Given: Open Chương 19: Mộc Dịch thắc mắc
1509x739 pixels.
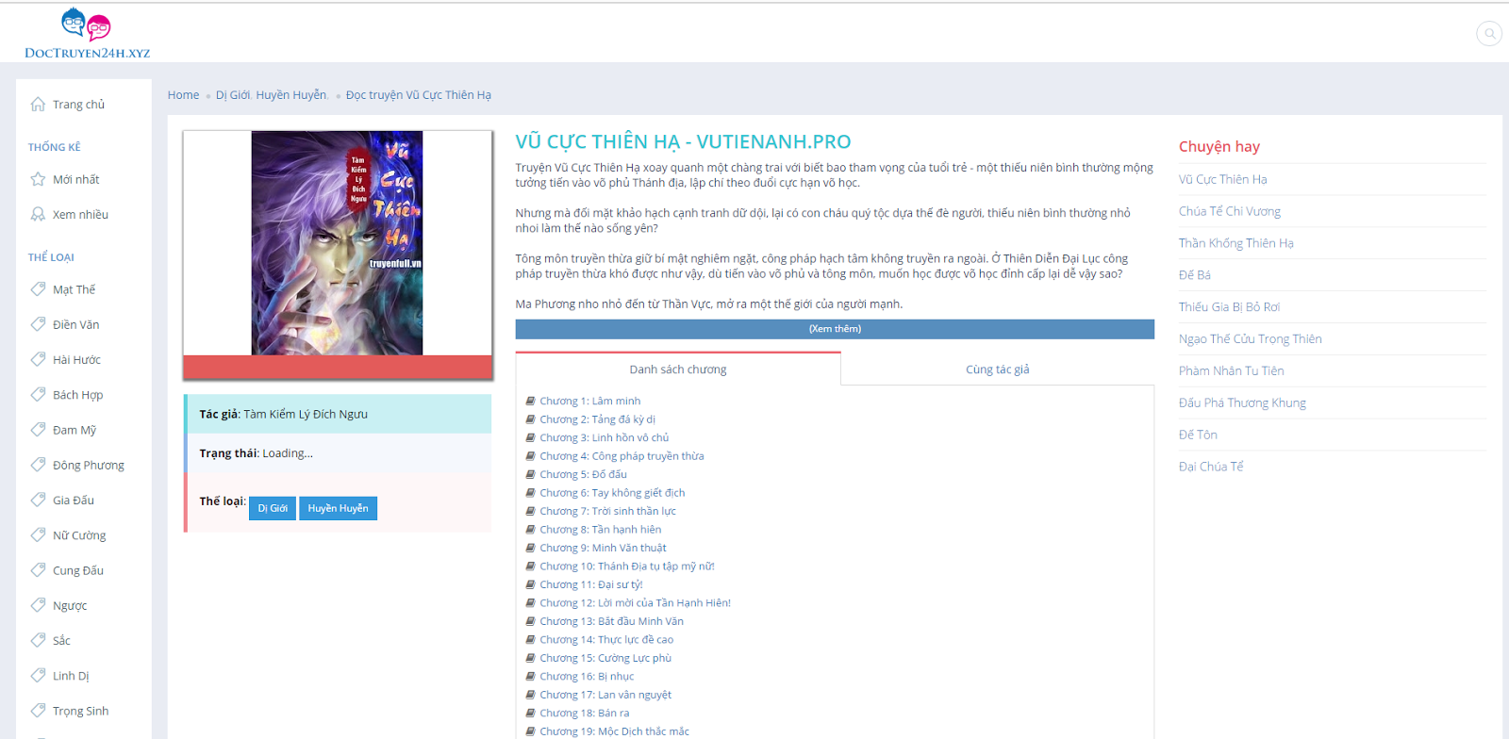Looking at the screenshot, I should pos(614,731).
